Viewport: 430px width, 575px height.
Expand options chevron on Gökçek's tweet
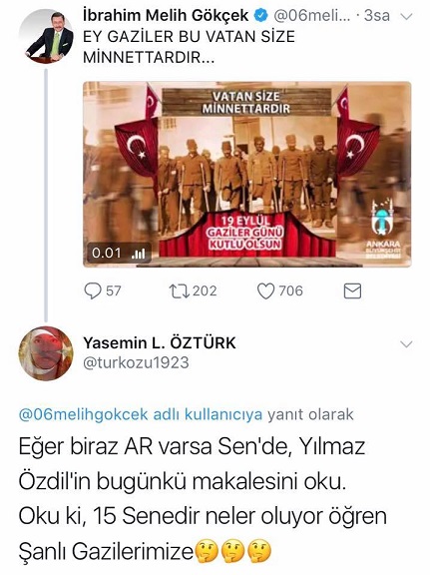tap(407, 17)
